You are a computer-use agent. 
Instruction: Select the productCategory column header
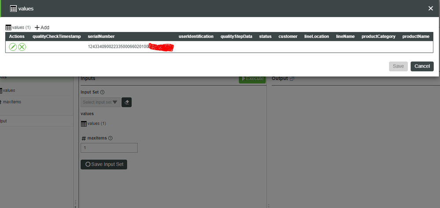pos(378,36)
